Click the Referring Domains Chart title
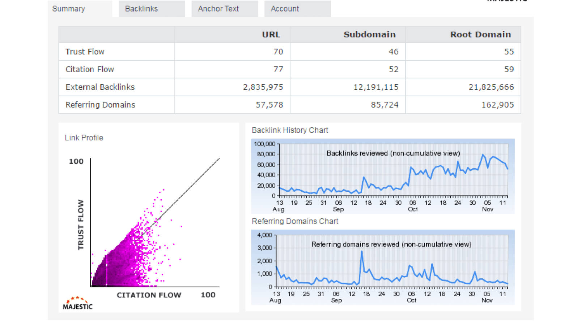The image size is (586, 322). pos(295,221)
